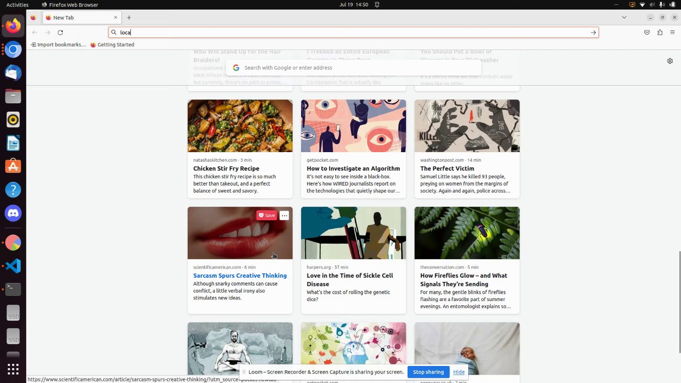Viewport: 681px width, 383px height.
Task: Click harpers.org source text
Action: click(x=319, y=267)
